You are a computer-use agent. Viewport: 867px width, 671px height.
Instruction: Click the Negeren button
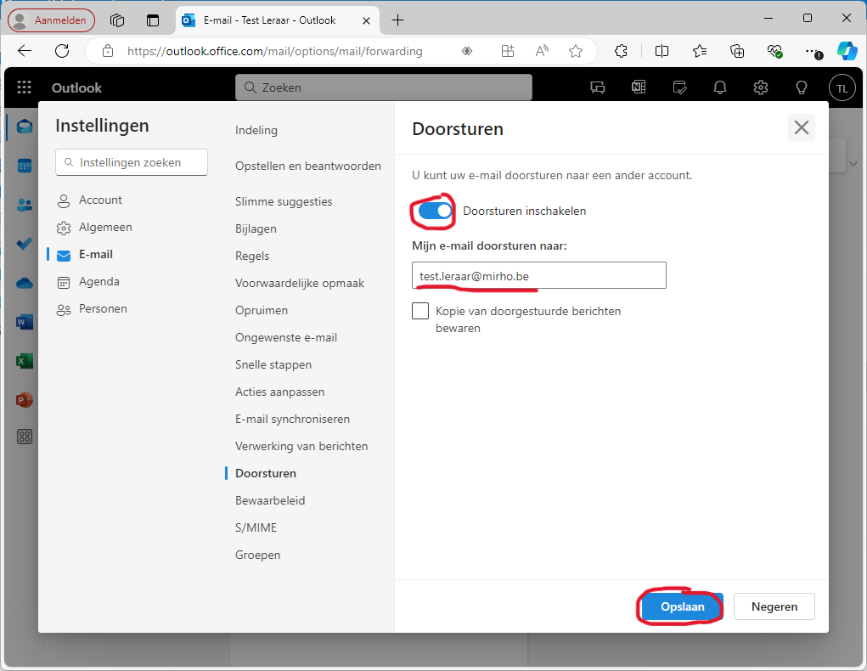[774, 606]
